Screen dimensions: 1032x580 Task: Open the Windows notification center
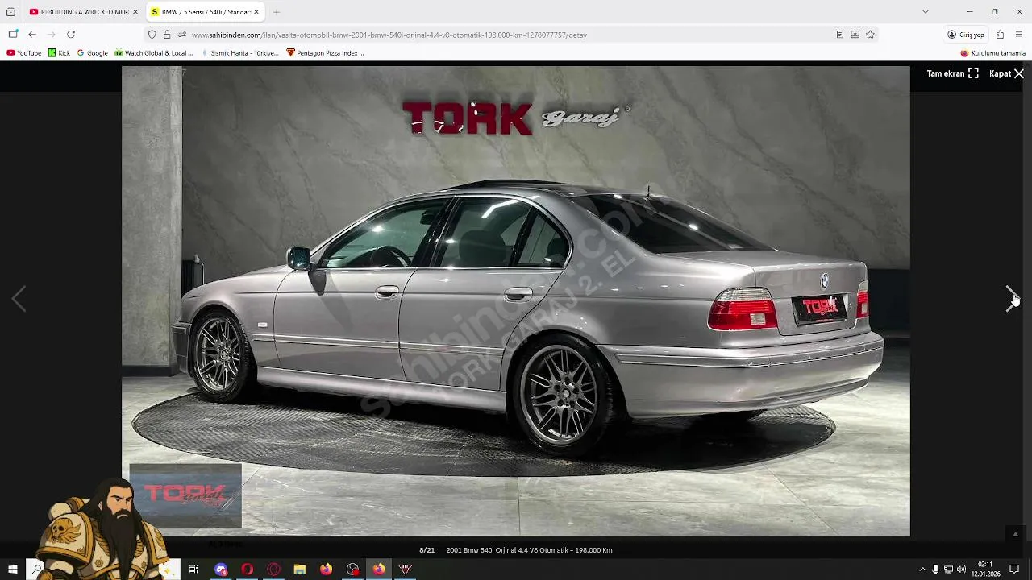(1014, 570)
